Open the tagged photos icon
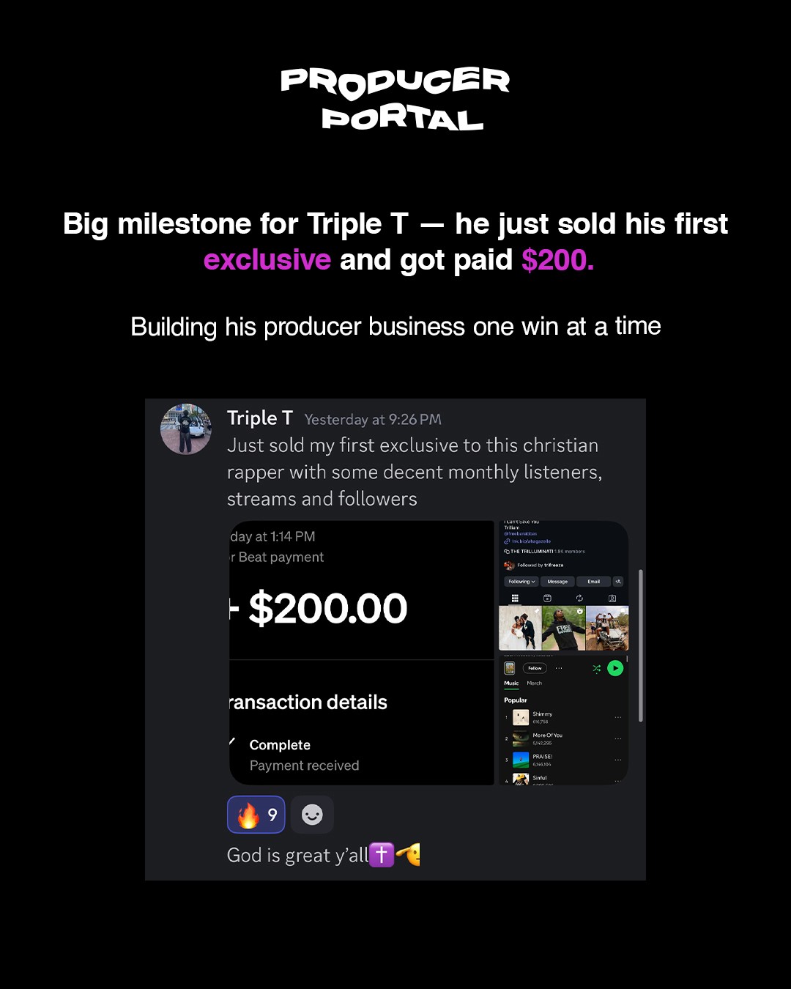The height and width of the screenshot is (989, 791). tap(612, 599)
